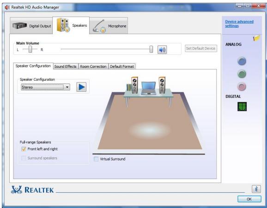Click the blue analog jack connector
This screenshot has width=267, height=208.
(242, 61)
